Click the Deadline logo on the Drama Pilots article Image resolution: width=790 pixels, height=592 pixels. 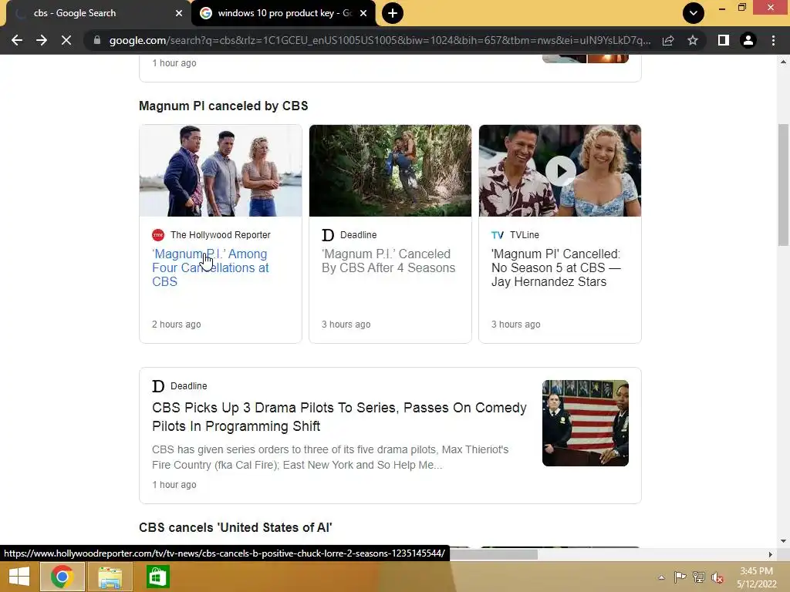tap(158, 386)
